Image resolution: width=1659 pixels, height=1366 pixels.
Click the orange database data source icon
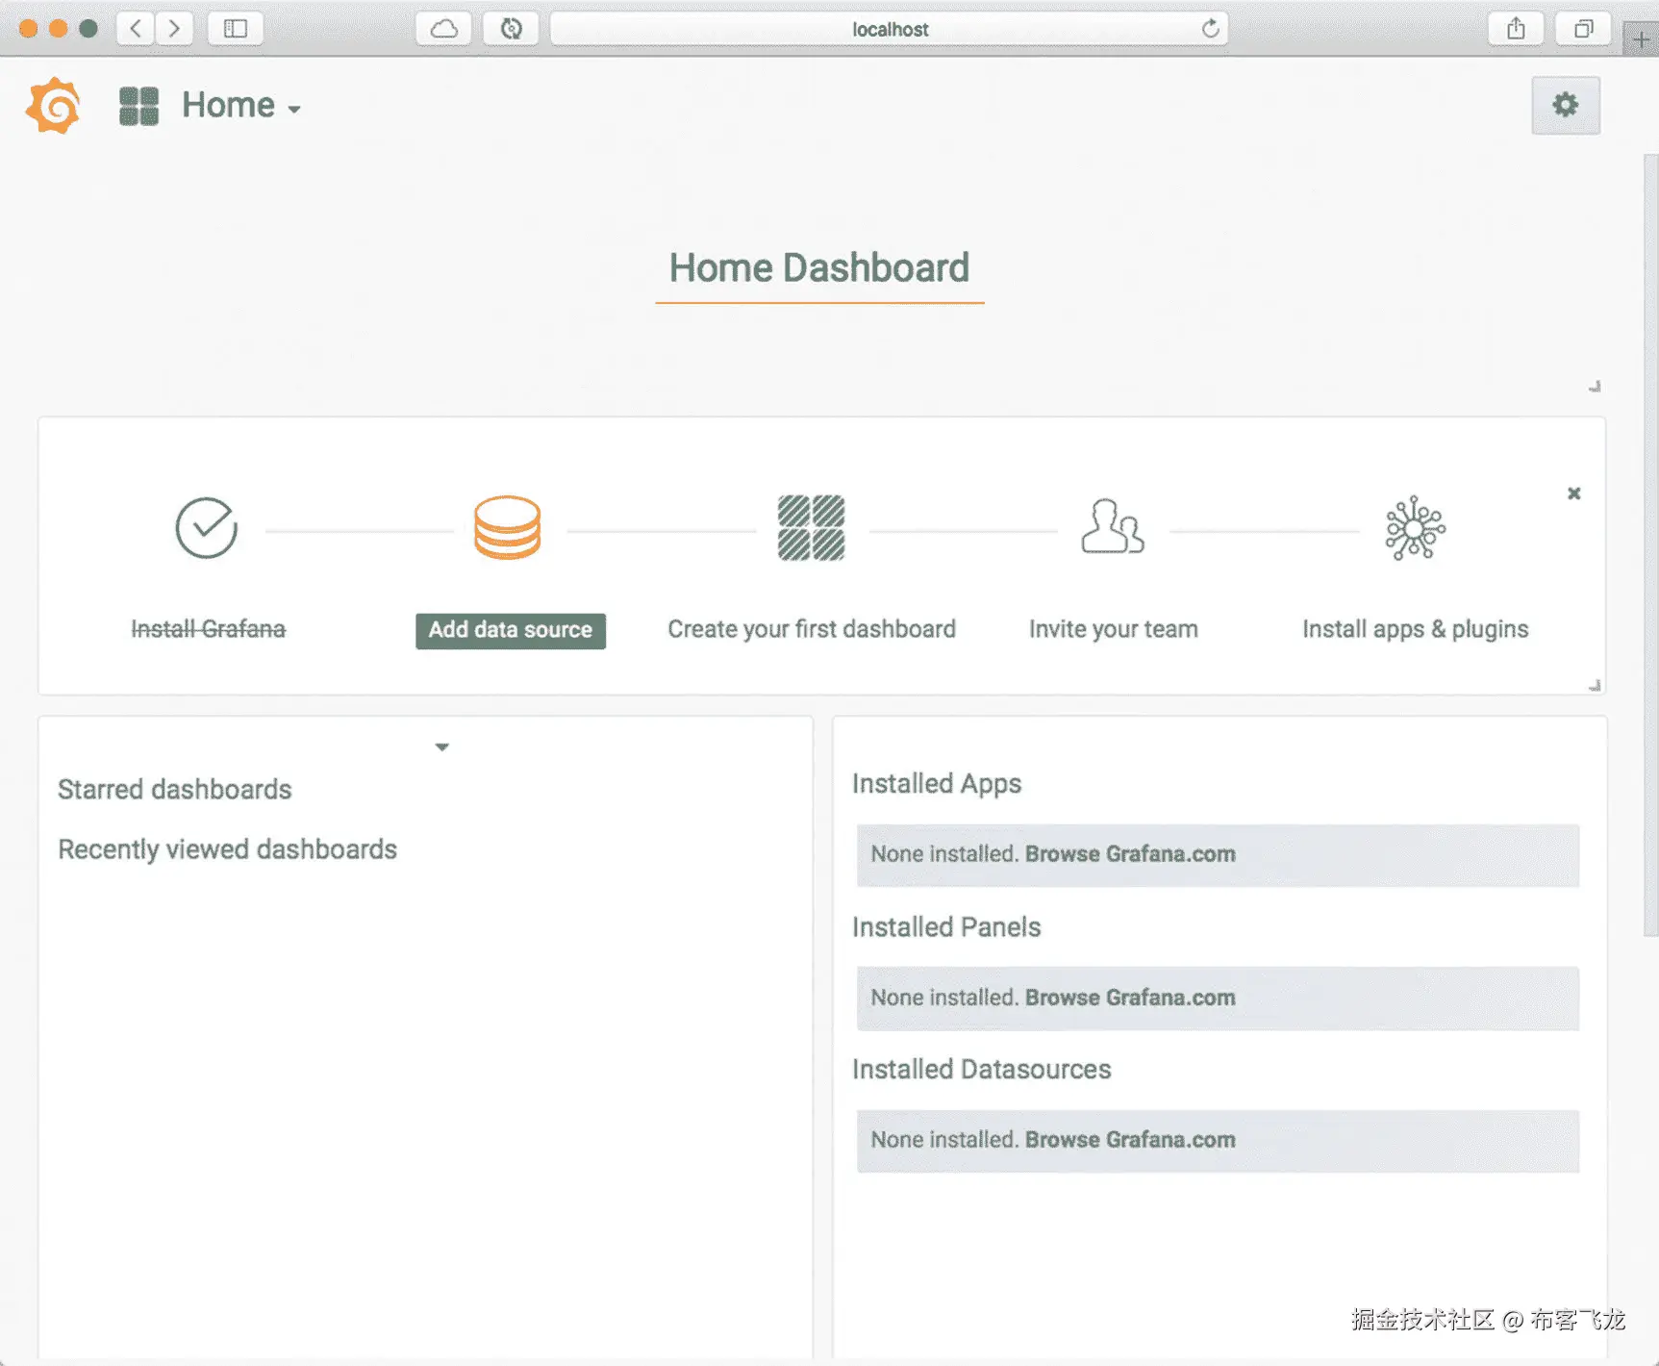pyautogui.click(x=507, y=527)
